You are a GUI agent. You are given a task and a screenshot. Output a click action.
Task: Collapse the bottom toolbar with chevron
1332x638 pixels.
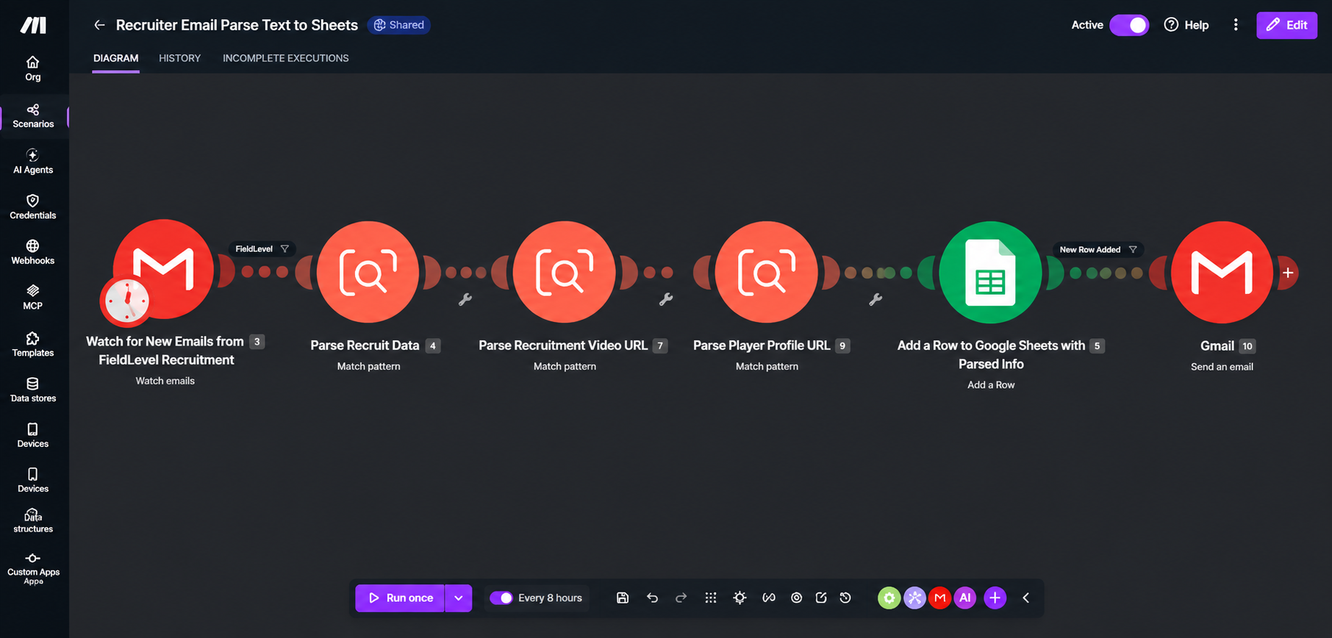(1026, 598)
